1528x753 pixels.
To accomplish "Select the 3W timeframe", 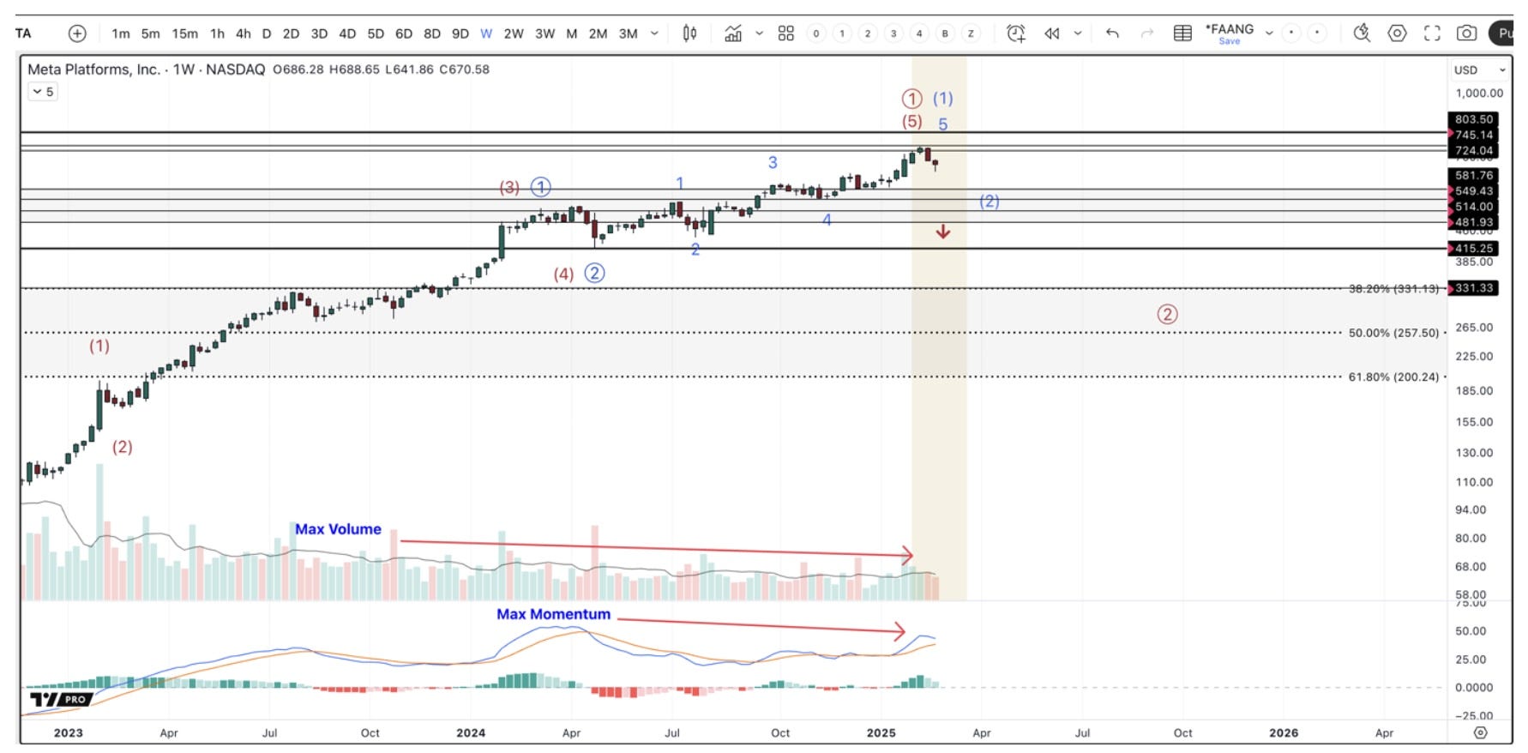I will pyautogui.click(x=545, y=33).
